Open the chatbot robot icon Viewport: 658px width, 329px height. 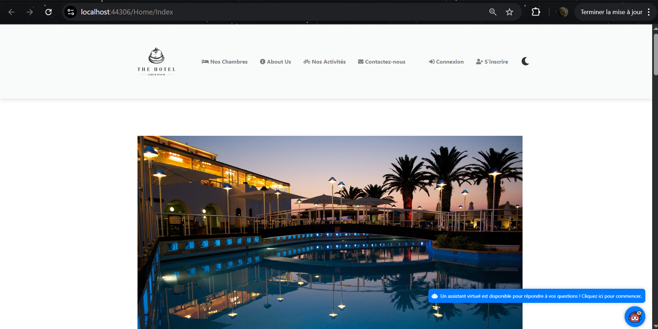tap(635, 317)
